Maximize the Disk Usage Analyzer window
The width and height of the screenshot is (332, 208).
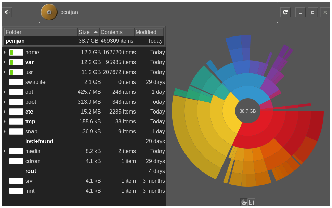point(312,12)
